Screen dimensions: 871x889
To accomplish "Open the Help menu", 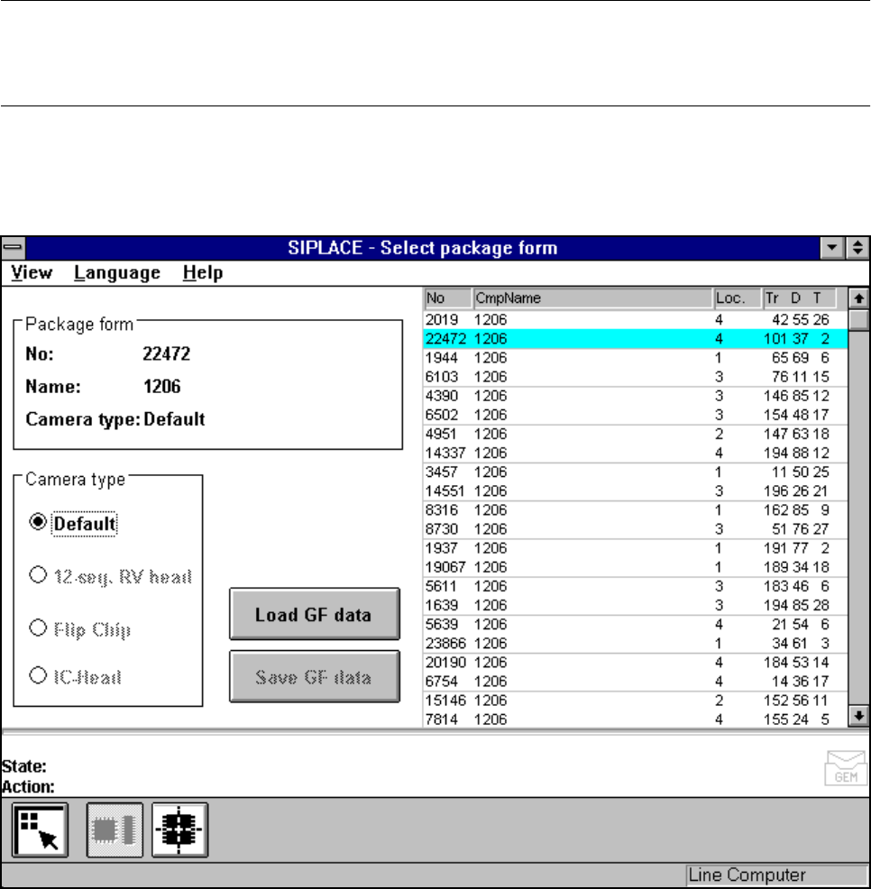I will coord(203,272).
